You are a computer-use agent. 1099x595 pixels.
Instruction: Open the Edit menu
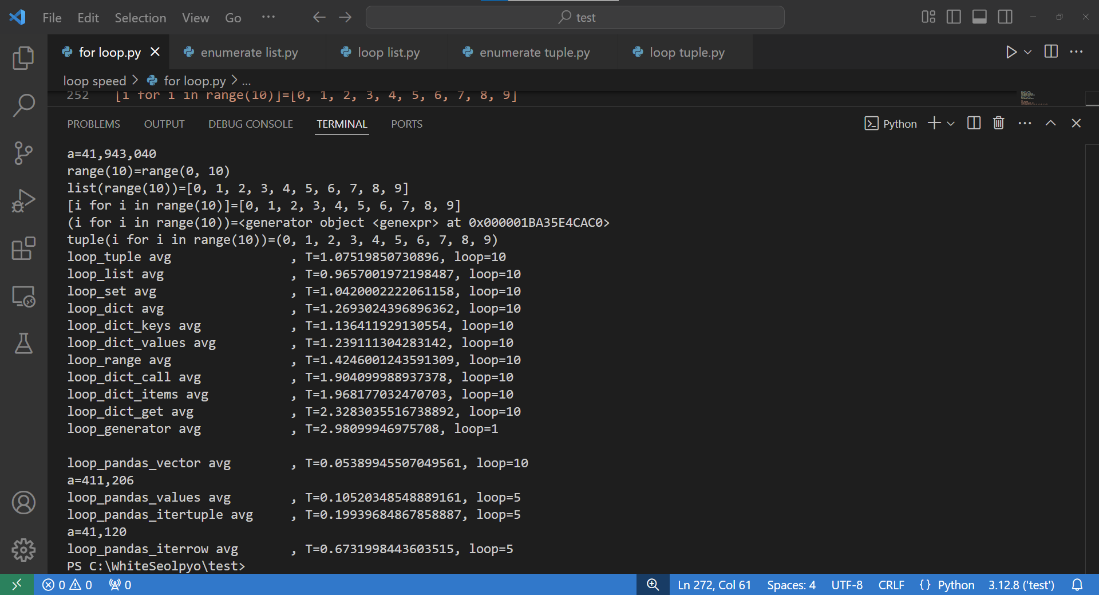point(88,18)
